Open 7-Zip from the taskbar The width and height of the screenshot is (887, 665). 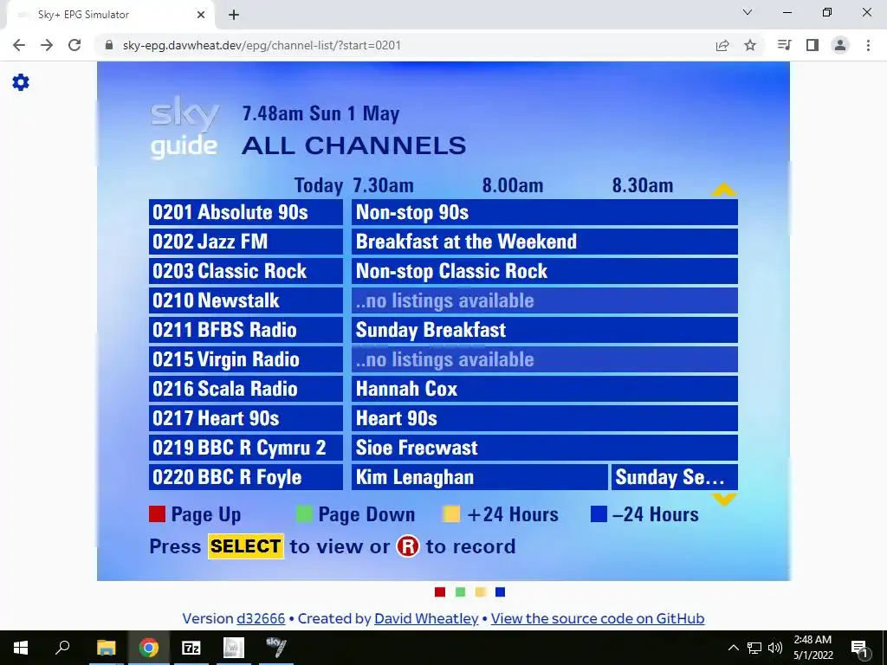click(x=191, y=648)
